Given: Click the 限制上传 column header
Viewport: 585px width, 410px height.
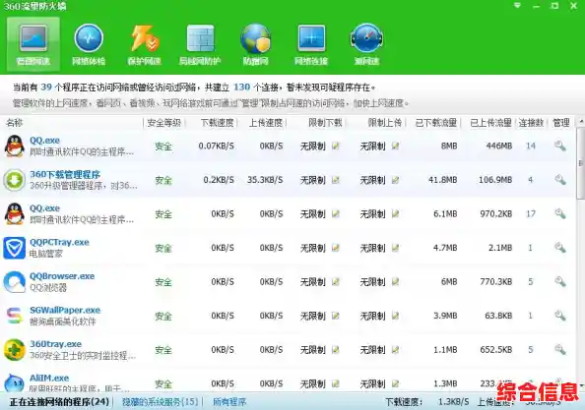Looking at the screenshot, I should coord(385,123).
